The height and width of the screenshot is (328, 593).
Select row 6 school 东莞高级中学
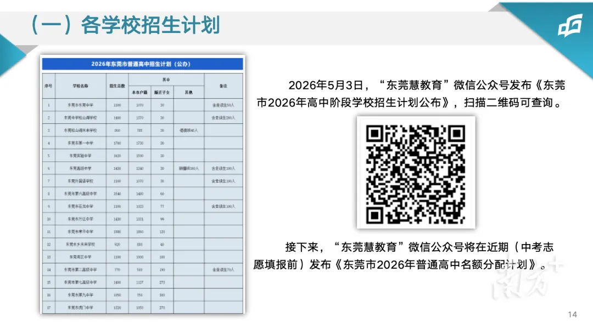81,168
